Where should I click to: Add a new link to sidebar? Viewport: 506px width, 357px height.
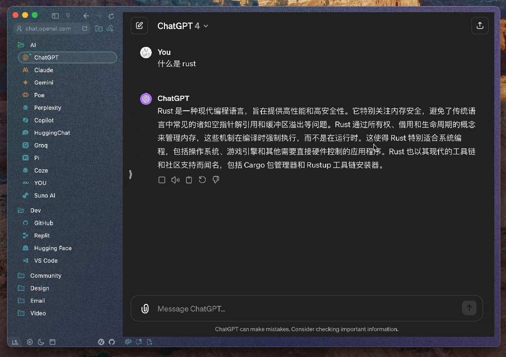(110, 29)
